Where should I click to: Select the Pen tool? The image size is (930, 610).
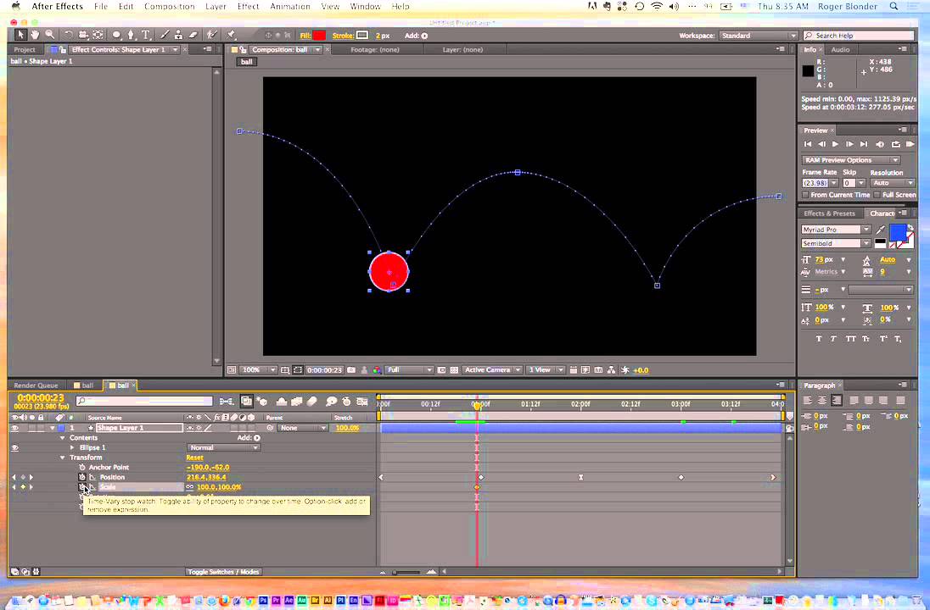131,35
